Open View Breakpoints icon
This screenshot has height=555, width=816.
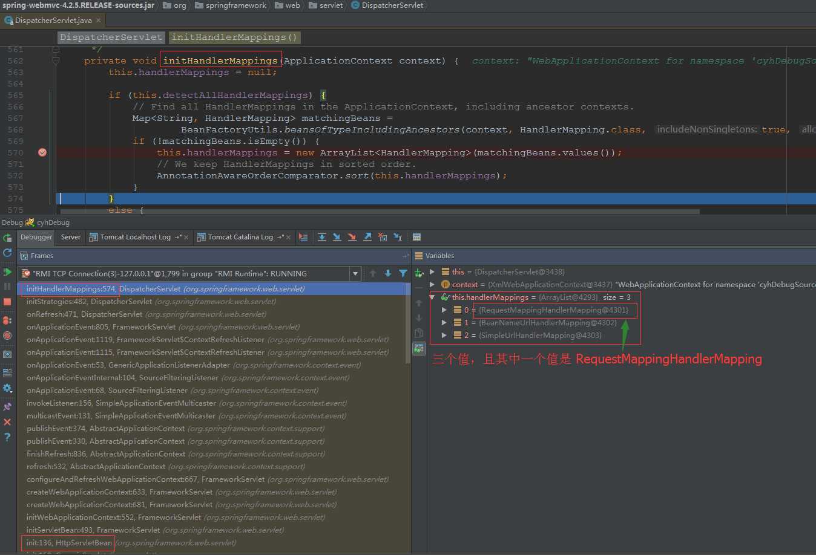(7, 320)
